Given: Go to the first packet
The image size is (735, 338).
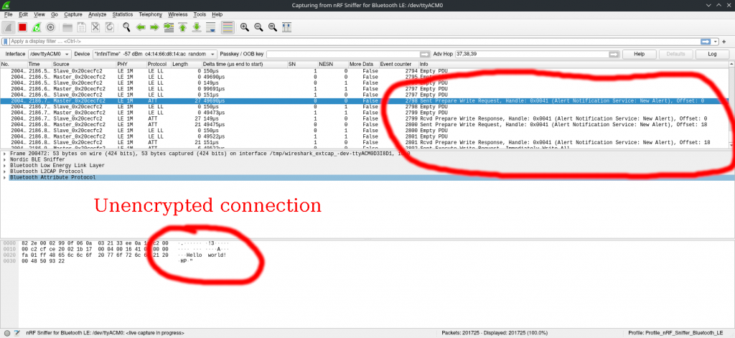Looking at the screenshot, I should [x=183, y=27].
